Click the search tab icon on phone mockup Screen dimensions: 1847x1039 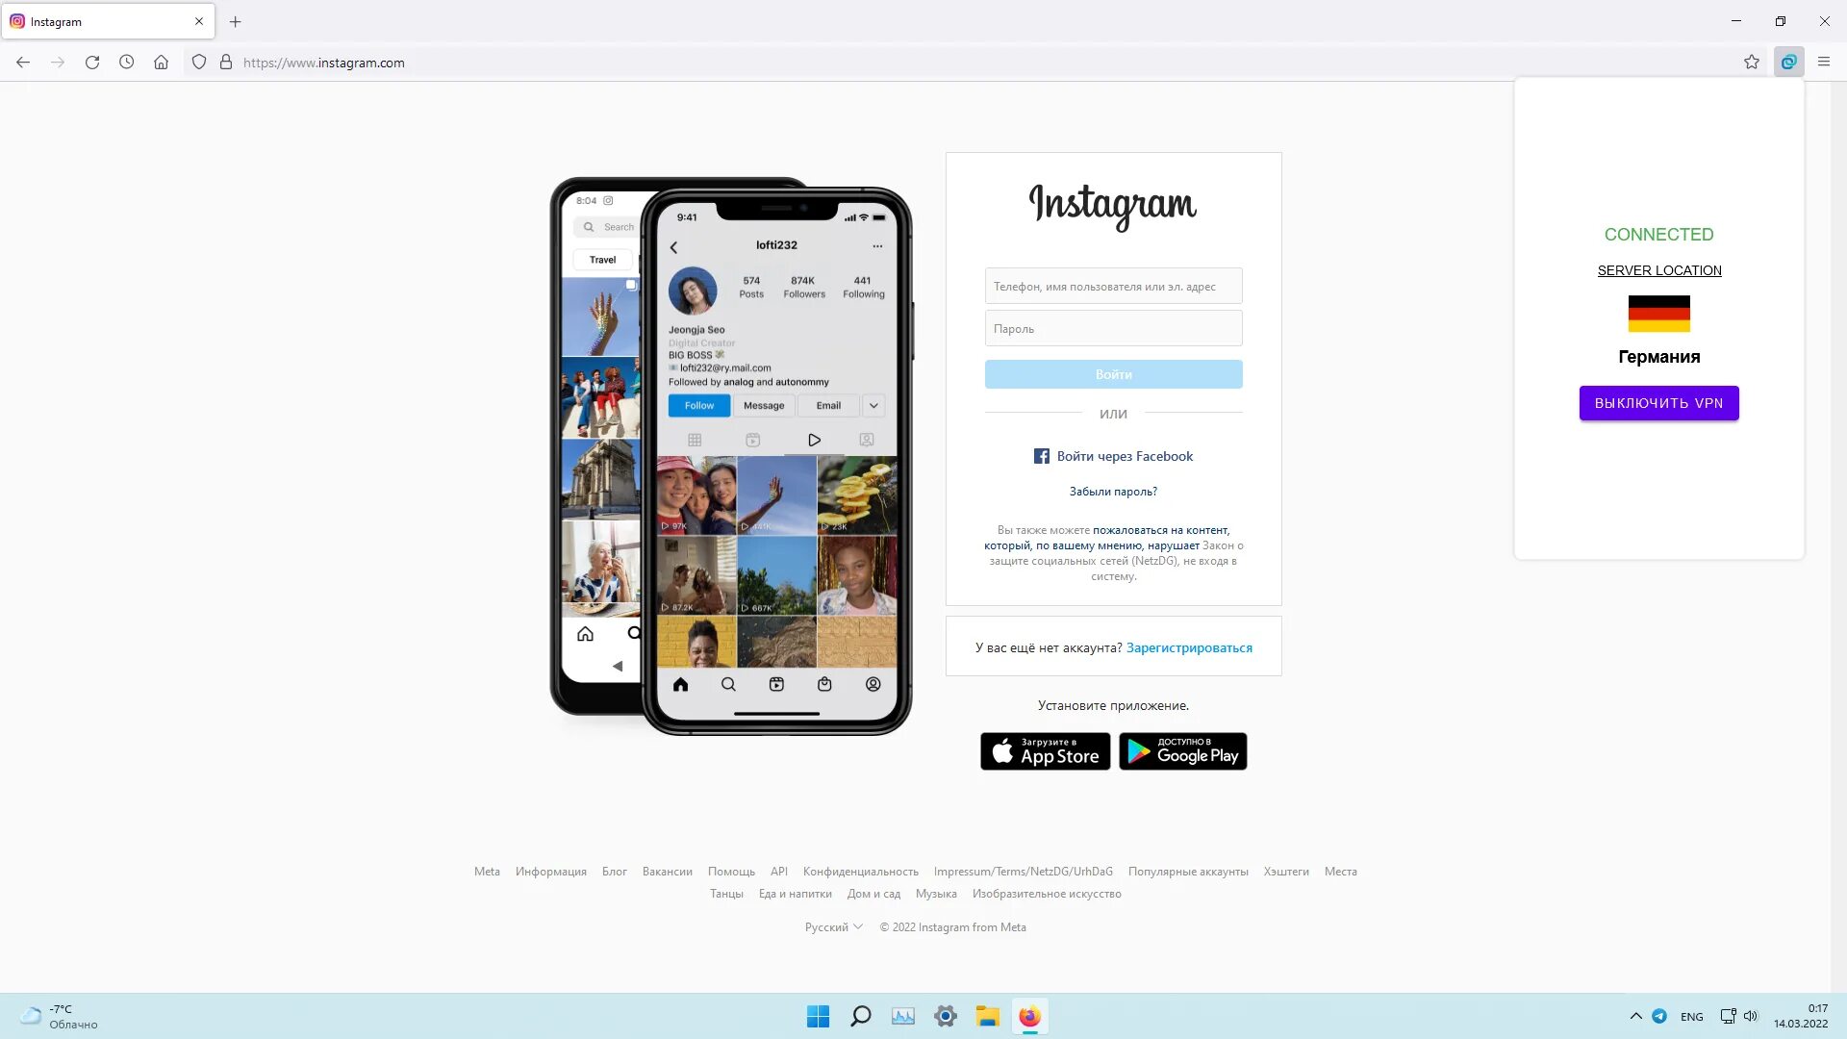tap(728, 684)
